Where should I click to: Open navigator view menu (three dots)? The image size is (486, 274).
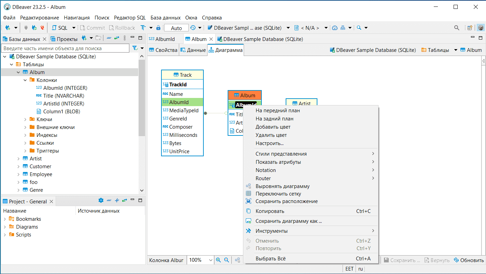point(125,38)
